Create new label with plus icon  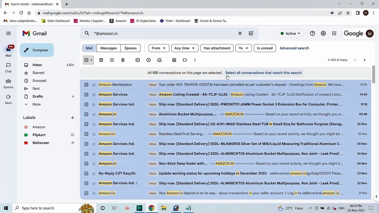(x=72, y=118)
